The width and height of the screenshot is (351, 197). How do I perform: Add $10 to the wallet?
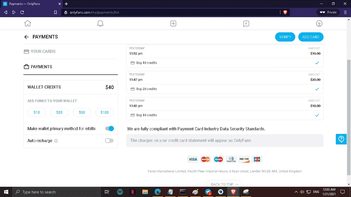tap(37, 112)
